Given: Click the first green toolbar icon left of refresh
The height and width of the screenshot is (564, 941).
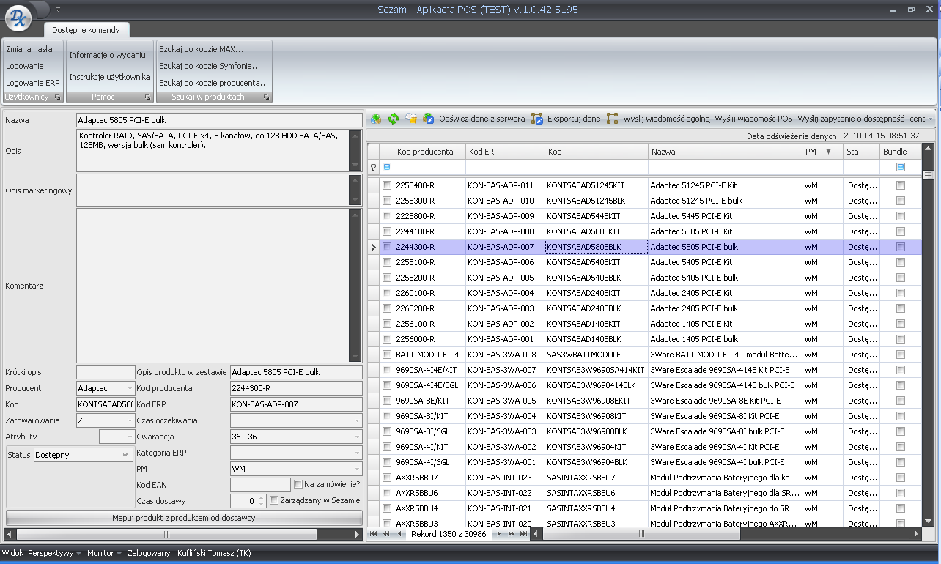Looking at the screenshot, I should (376, 119).
